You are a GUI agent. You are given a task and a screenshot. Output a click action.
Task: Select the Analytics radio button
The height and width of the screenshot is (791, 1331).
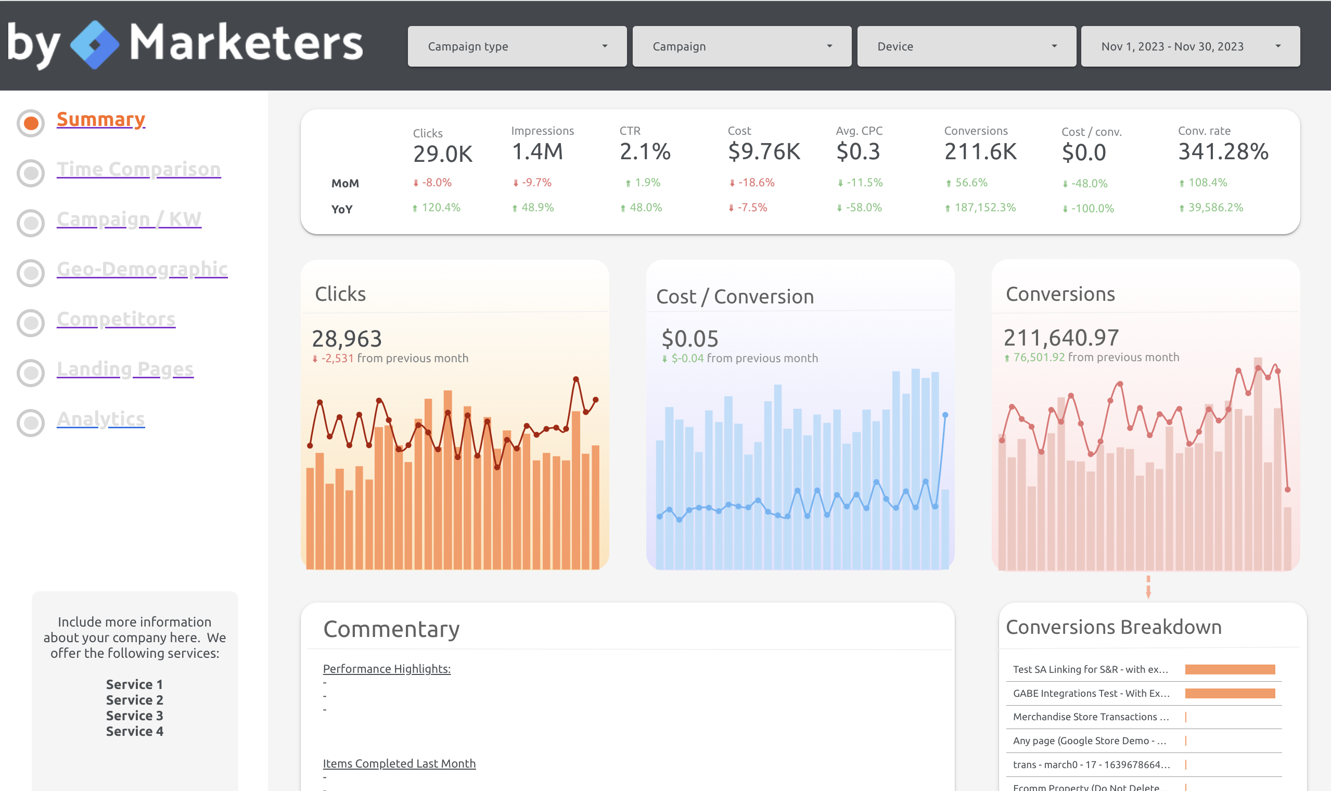31,423
